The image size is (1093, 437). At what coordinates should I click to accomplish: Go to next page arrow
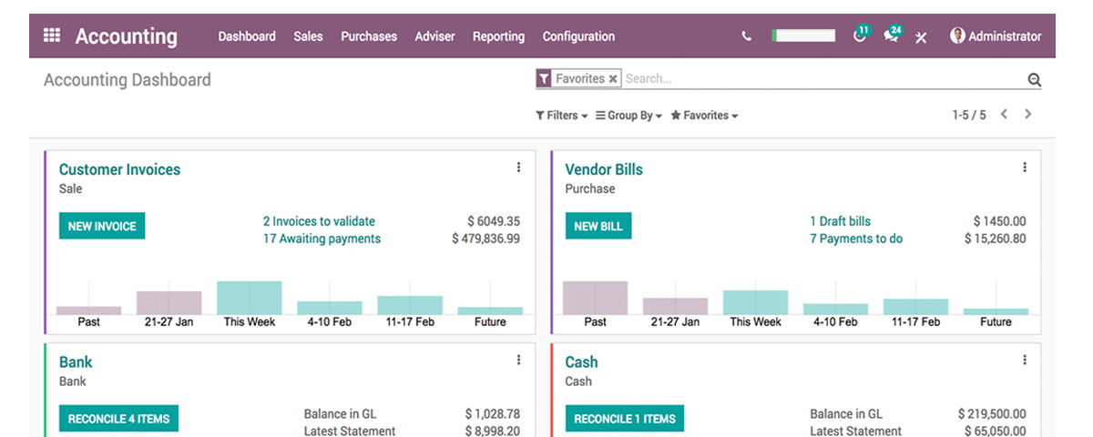coord(1028,115)
